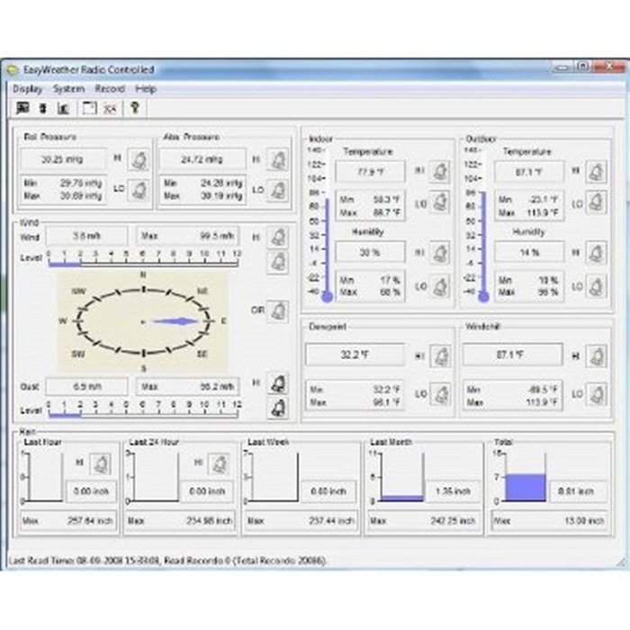Click the Indoor thermometer gauge
This screenshot has width=630, height=630.
click(327, 225)
